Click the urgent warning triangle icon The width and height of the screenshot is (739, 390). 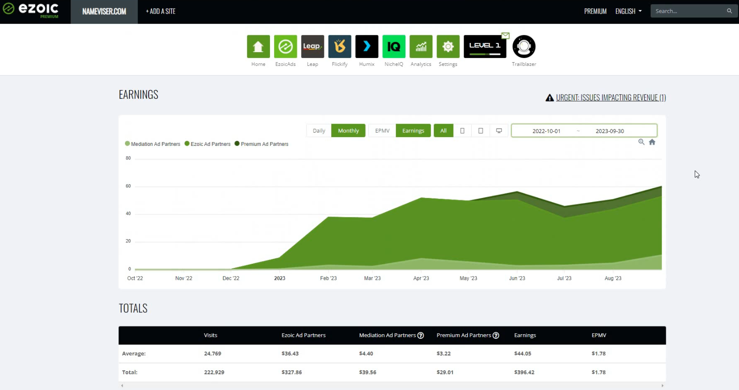click(x=550, y=98)
